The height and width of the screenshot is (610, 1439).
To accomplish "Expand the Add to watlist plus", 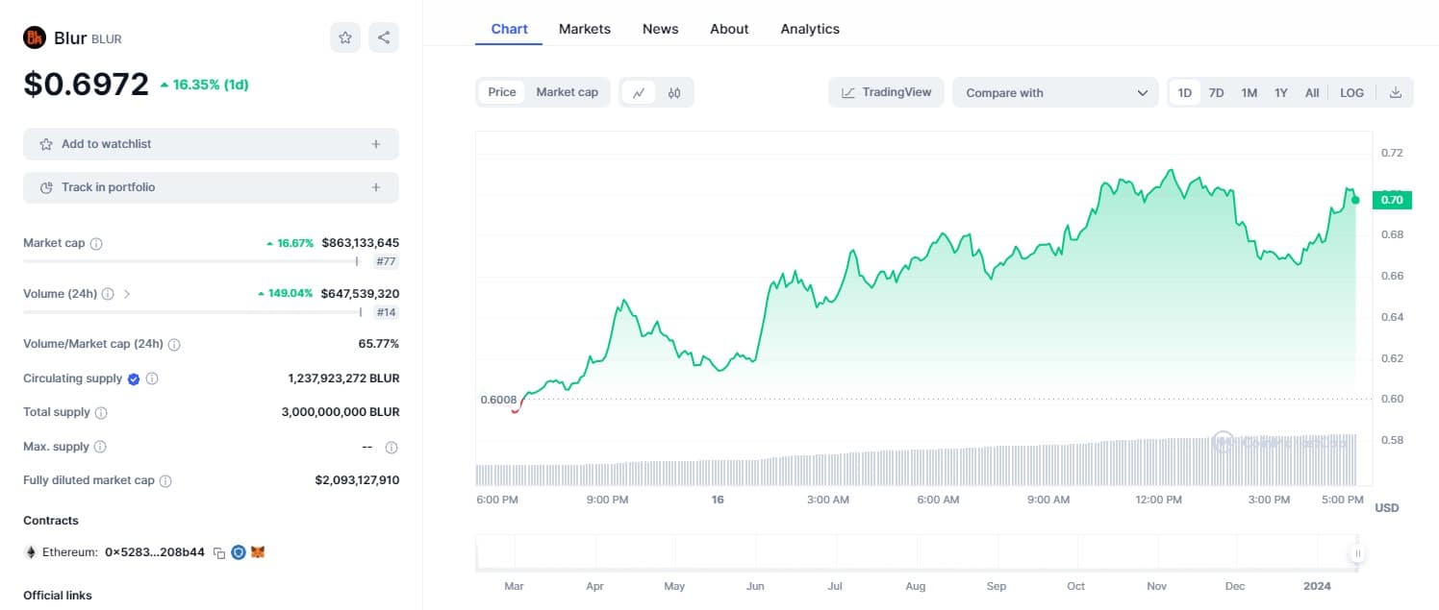I will click(376, 144).
